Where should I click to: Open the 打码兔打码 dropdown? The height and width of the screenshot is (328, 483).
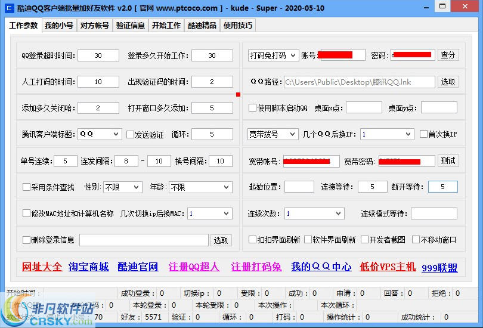[x=273, y=55]
